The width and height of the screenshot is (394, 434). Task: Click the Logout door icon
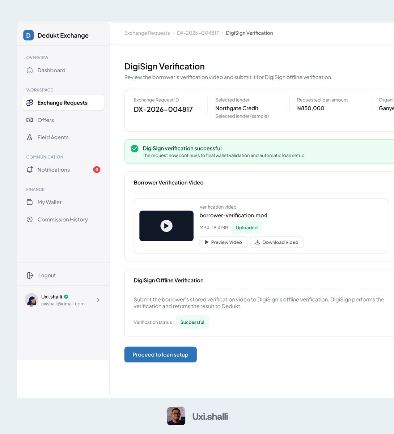30,276
